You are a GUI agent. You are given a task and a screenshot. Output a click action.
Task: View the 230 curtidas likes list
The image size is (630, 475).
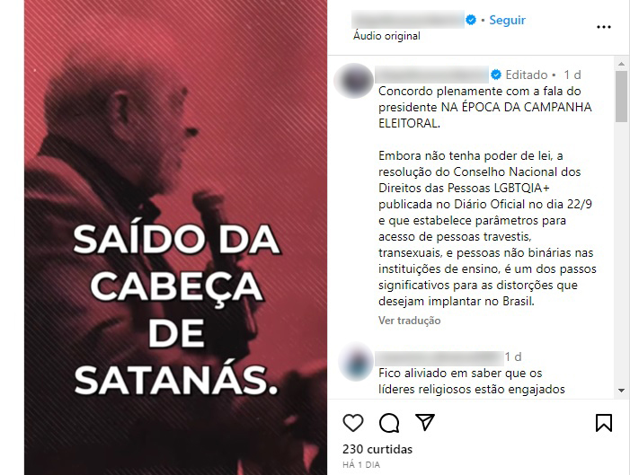click(x=377, y=449)
